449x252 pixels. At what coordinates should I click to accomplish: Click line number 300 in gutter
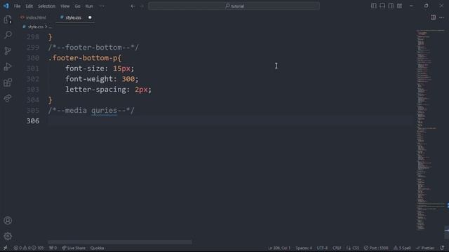[33, 58]
